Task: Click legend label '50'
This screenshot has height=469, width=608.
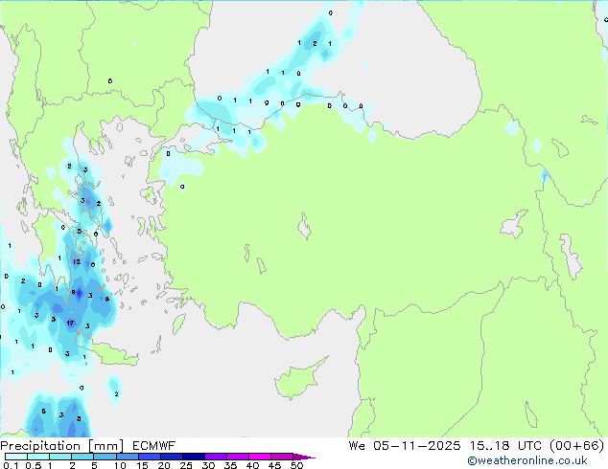Action: pos(296,465)
